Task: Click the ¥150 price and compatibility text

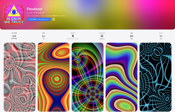Action: pos(46,16)
